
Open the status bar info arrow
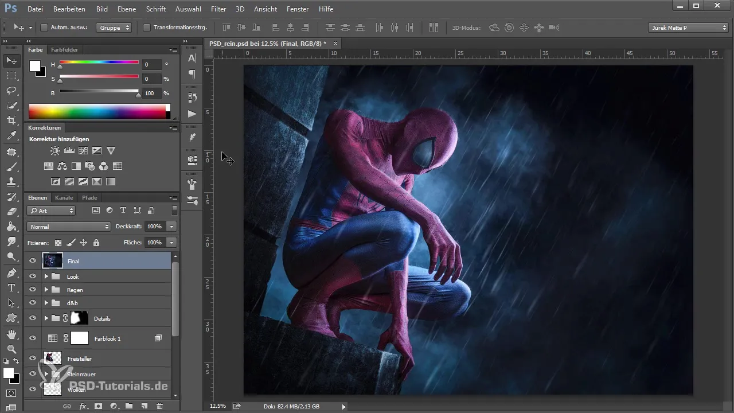[343, 406]
